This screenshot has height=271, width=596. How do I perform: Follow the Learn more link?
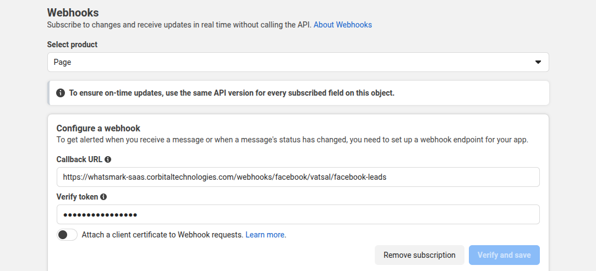(265, 235)
